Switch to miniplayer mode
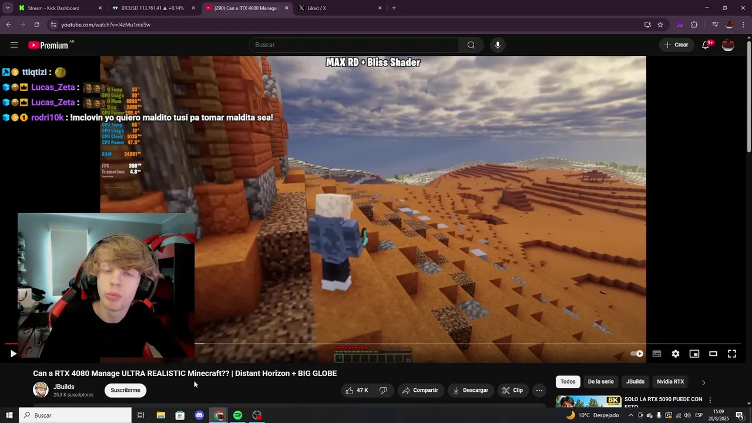The width and height of the screenshot is (752, 423). 694,354
